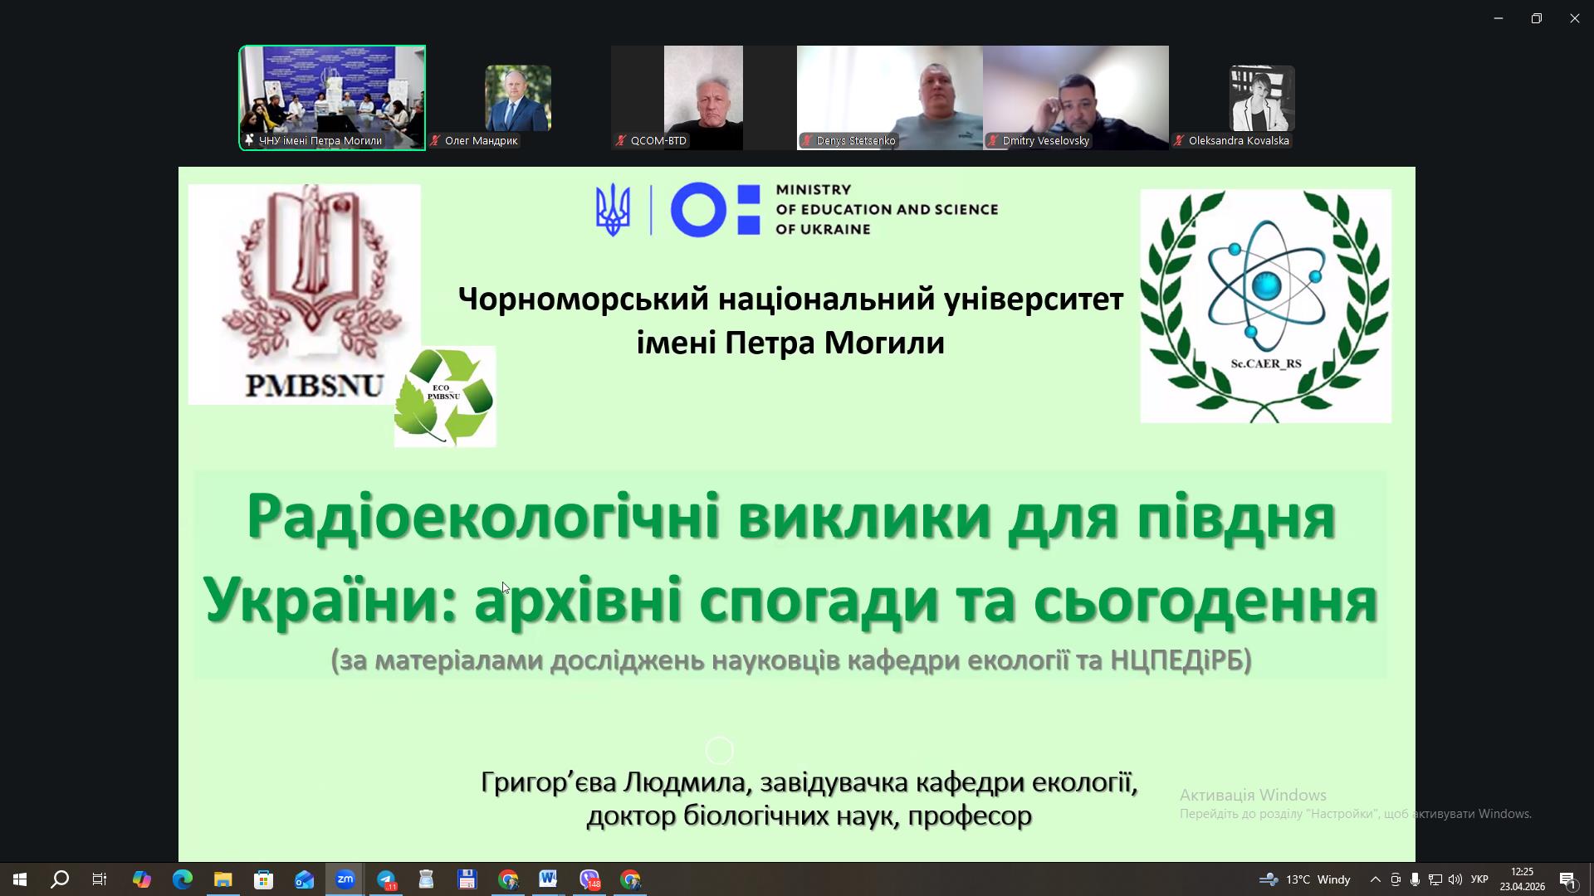Click muted mic icon next to Олег Мандрик
Screen dimensions: 1594x896
[435, 141]
